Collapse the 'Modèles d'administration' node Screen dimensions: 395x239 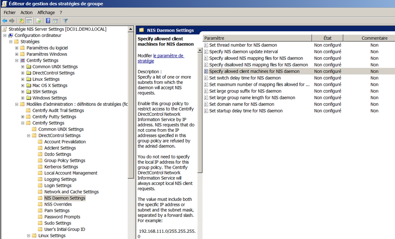click(x=17, y=104)
